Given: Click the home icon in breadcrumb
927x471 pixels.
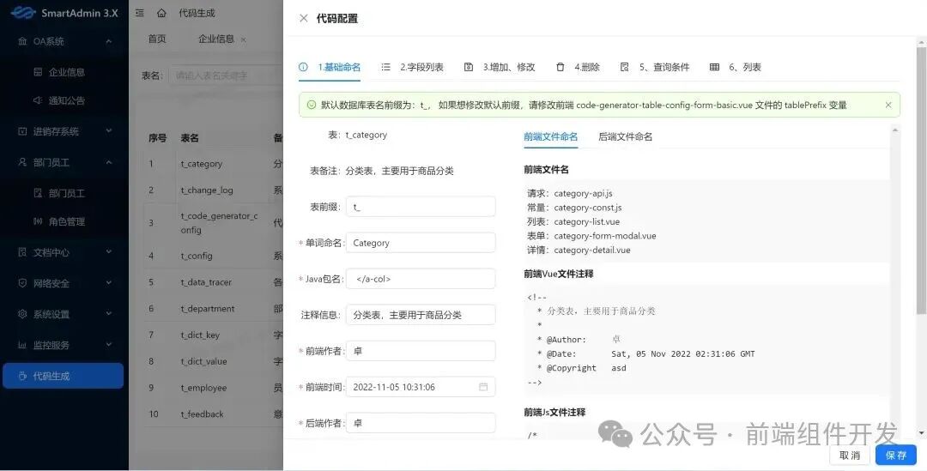Looking at the screenshot, I should pyautogui.click(x=161, y=12).
